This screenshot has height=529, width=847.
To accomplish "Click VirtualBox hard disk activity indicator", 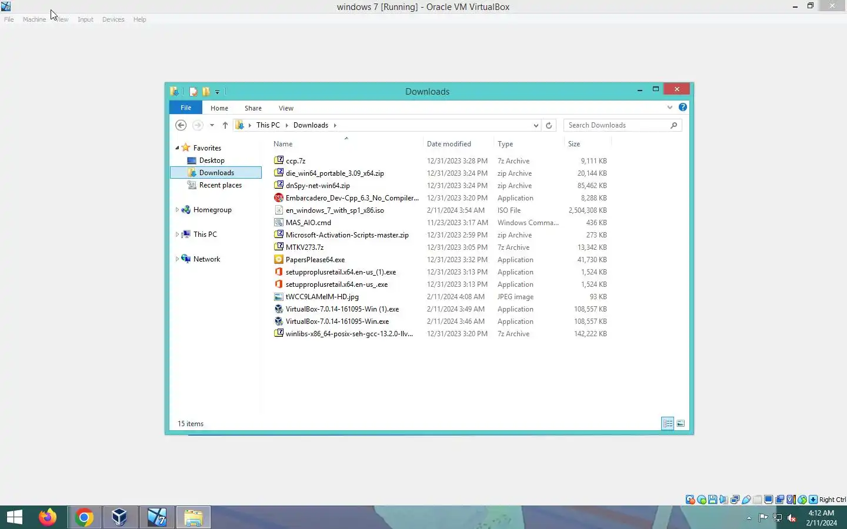I will pyautogui.click(x=691, y=500).
